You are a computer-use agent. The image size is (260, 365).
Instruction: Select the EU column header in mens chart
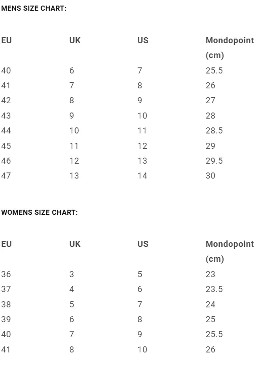(x=7, y=40)
